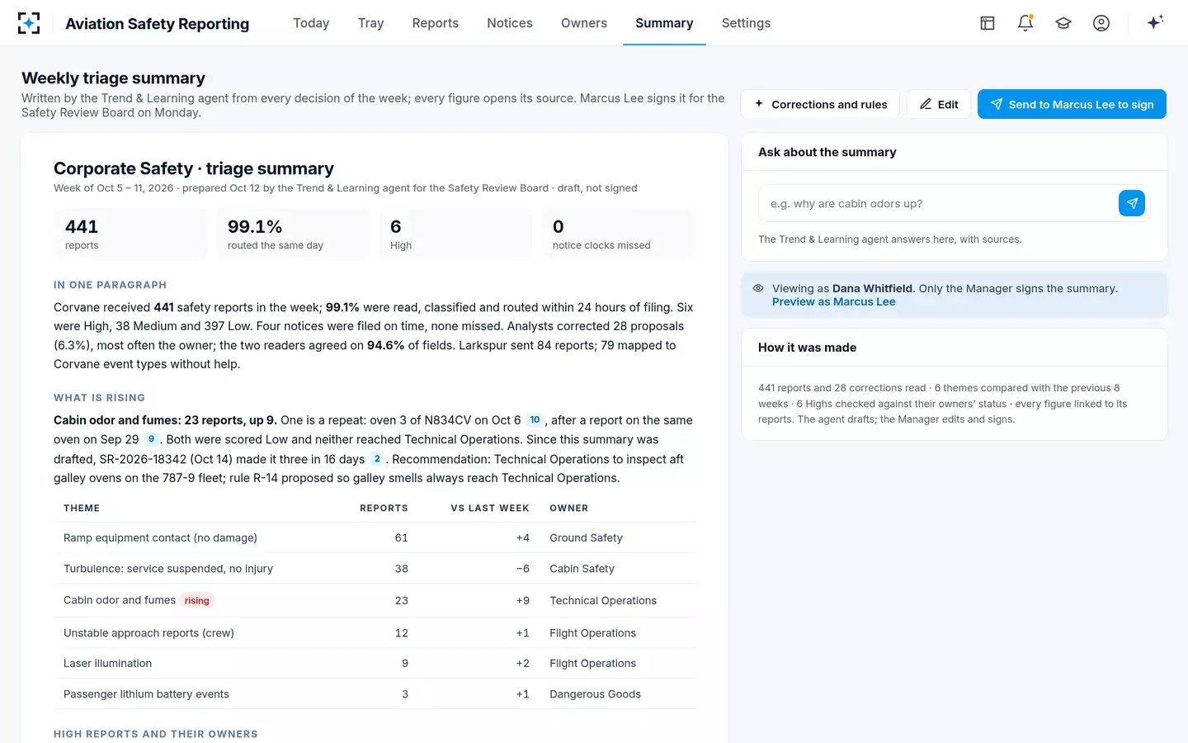Open source citation 10 for Oct 6 report
Viewport: 1188px width, 743px height.
click(x=535, y=420)
